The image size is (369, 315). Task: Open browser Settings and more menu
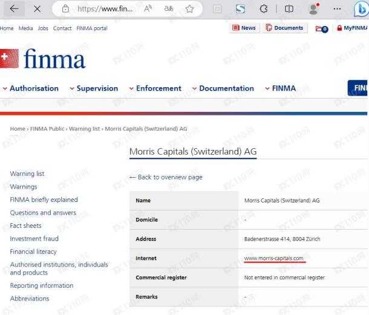(337, 9)
